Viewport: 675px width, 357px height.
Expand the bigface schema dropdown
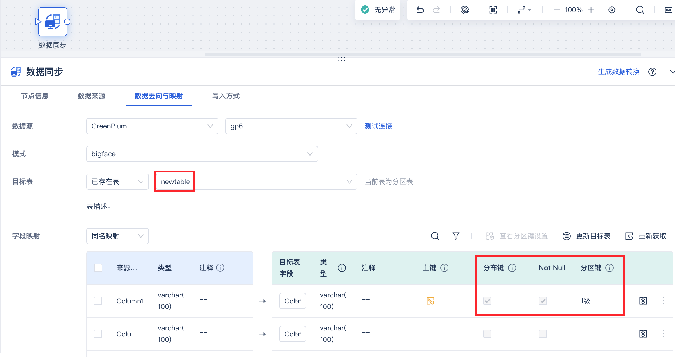[202, 154]
